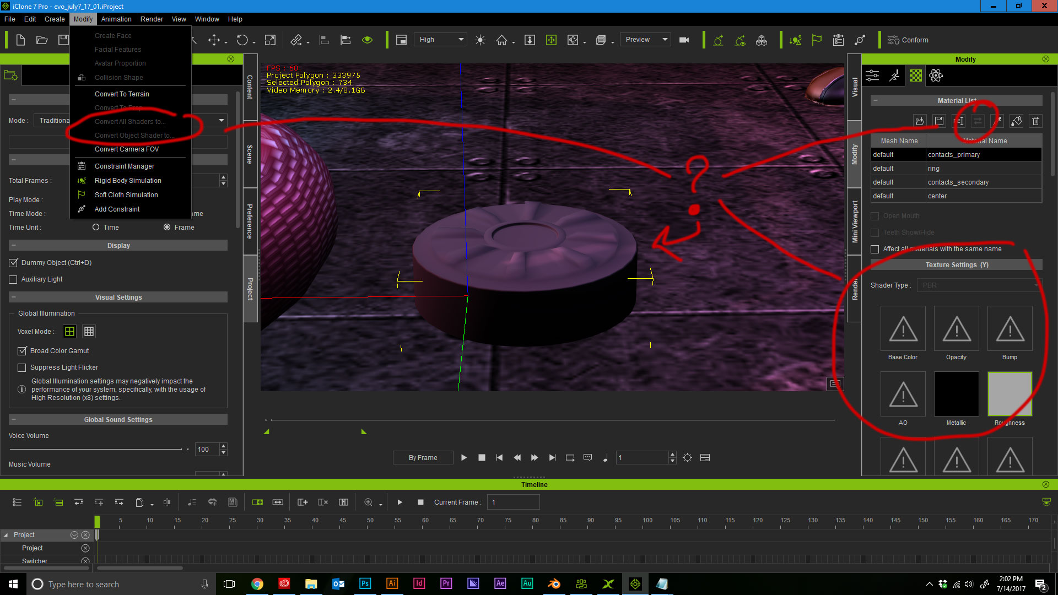Enable Suppress Light Flicker checkbox
The image size is (1058, 595).
click(22, 367)
